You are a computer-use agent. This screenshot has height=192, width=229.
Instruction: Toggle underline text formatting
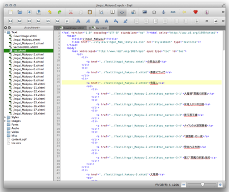97,21
